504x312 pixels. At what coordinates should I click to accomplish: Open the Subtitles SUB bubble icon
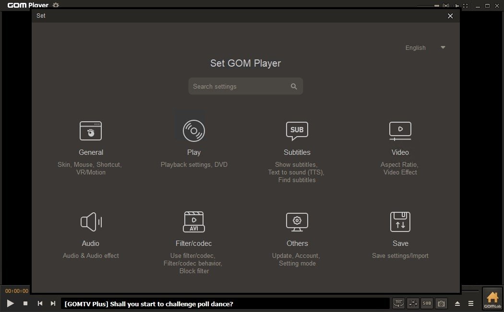click(297, 131)
